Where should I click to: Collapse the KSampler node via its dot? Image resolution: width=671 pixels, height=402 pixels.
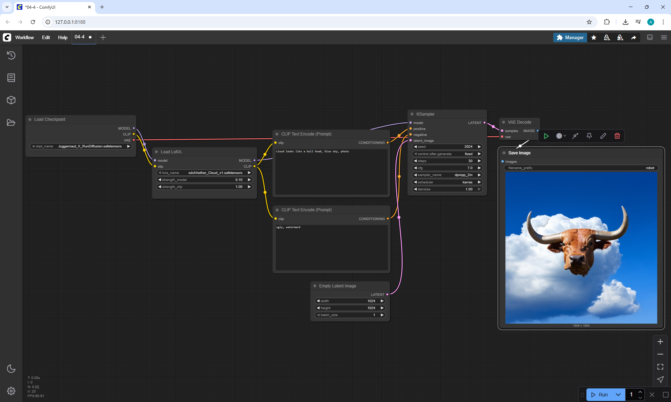pyautogui.click(x=412, y=114)
